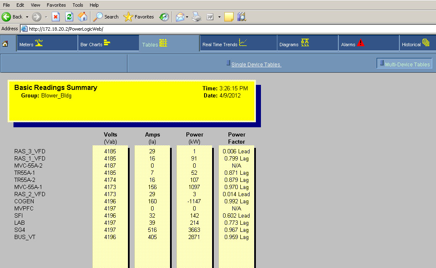Viewport: 436px width, 268px height.
Task: Go to browser Home page icon
Action: (x=82, y=17)
